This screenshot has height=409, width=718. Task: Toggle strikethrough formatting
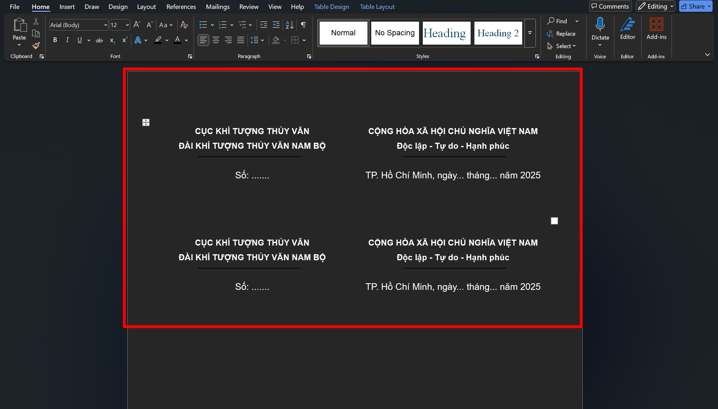click(99, 40)
